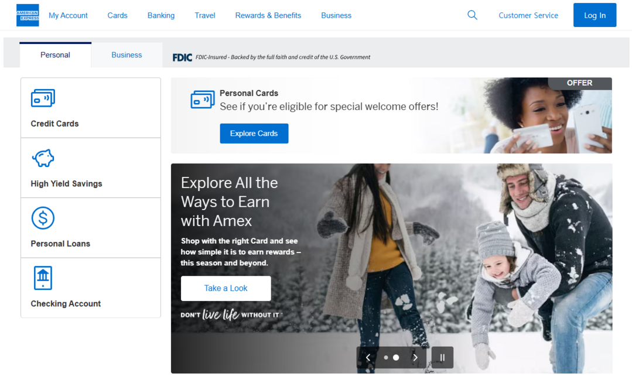Click the dollar sign Personal Loans icon
Viewport: 632px width, 376px height.
click(x=43, y=218)
